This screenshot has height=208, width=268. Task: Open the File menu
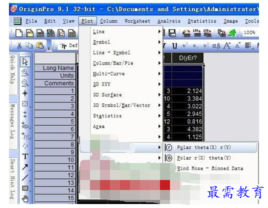[x=31, y=21]
